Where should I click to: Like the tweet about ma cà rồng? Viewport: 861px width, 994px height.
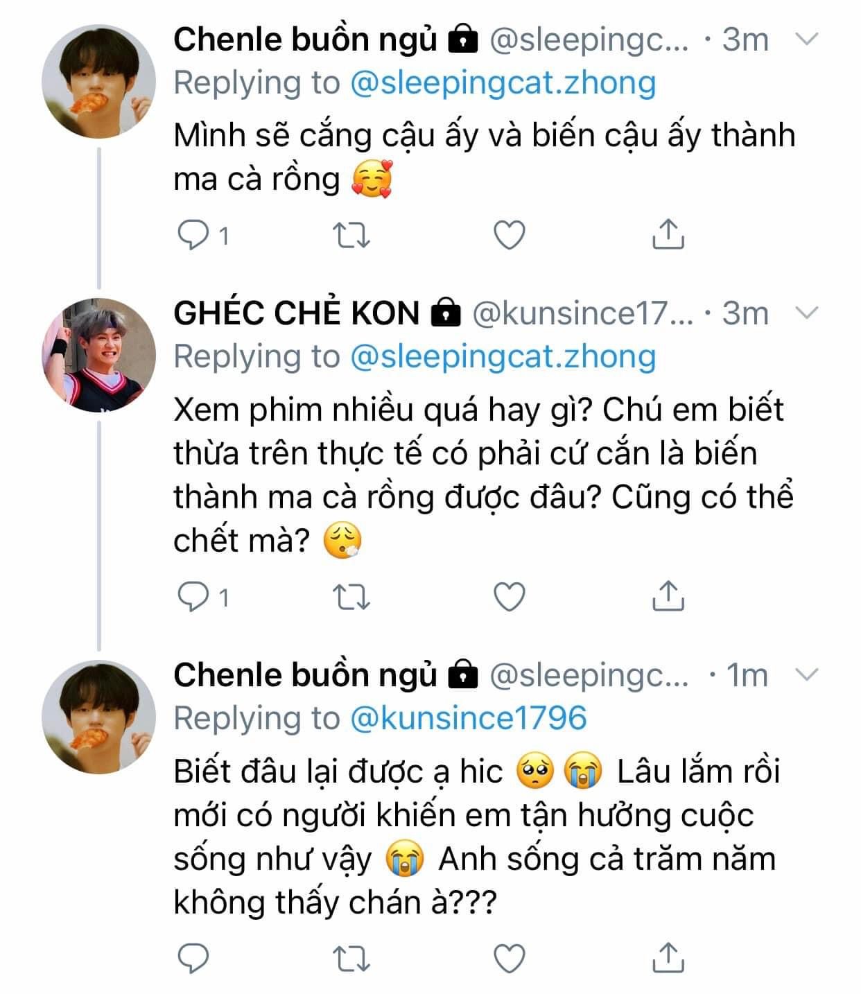509,235
